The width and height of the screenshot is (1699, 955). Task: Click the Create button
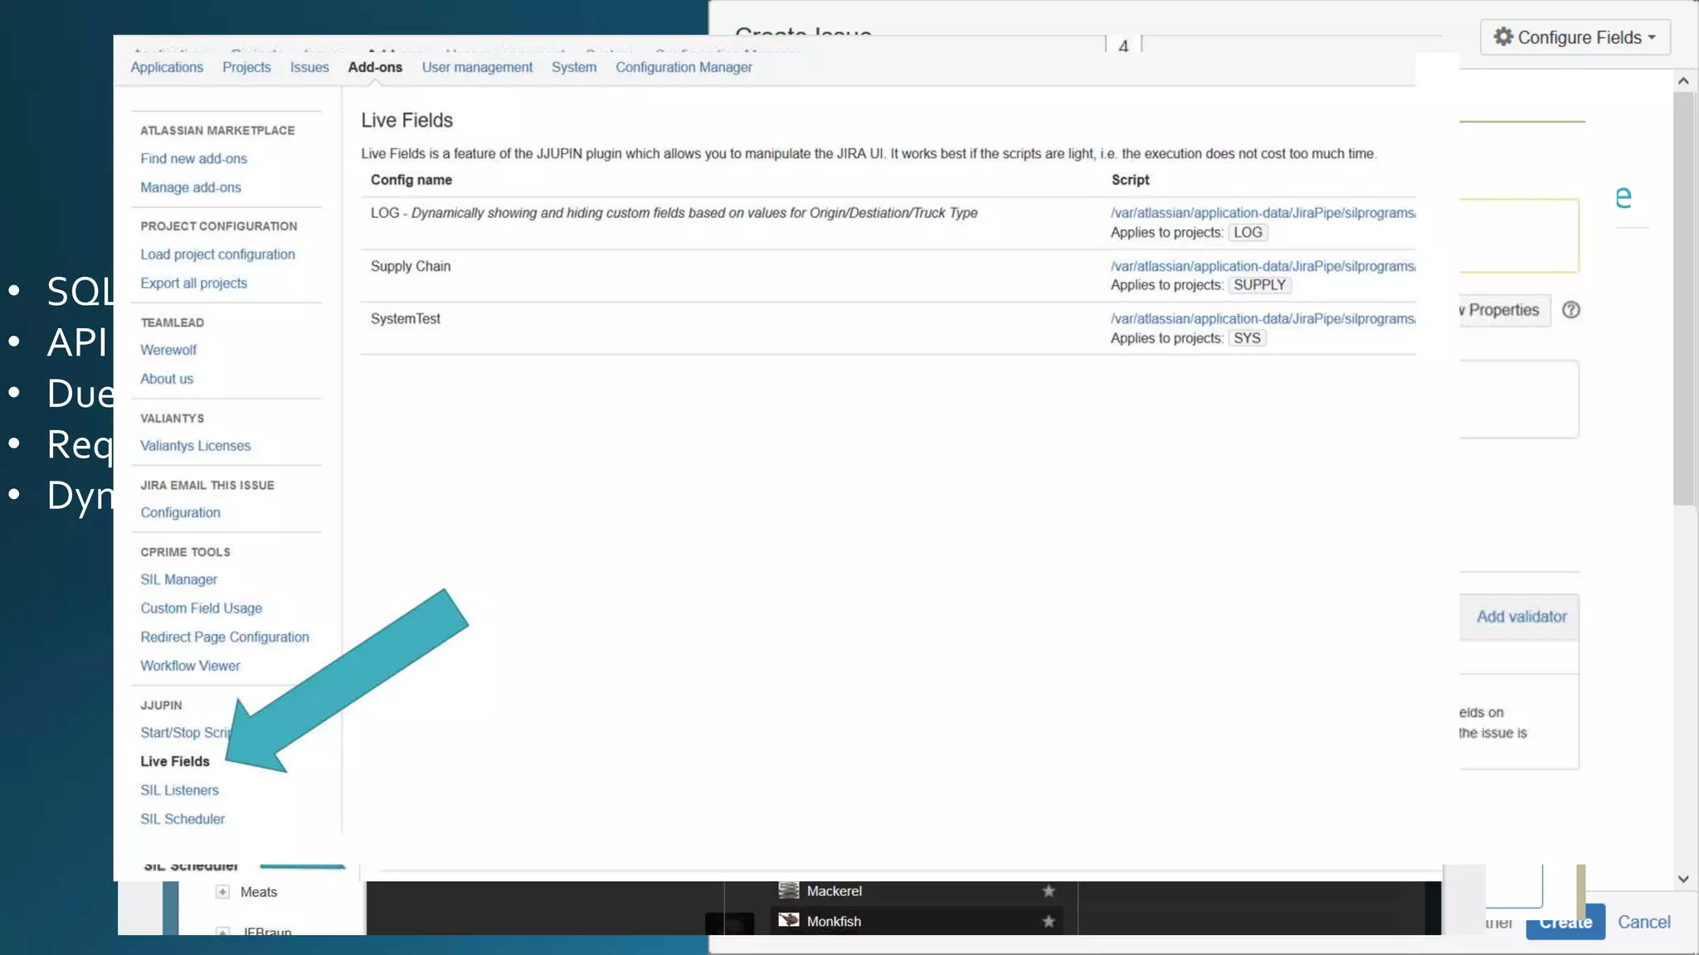[1565, 922]
